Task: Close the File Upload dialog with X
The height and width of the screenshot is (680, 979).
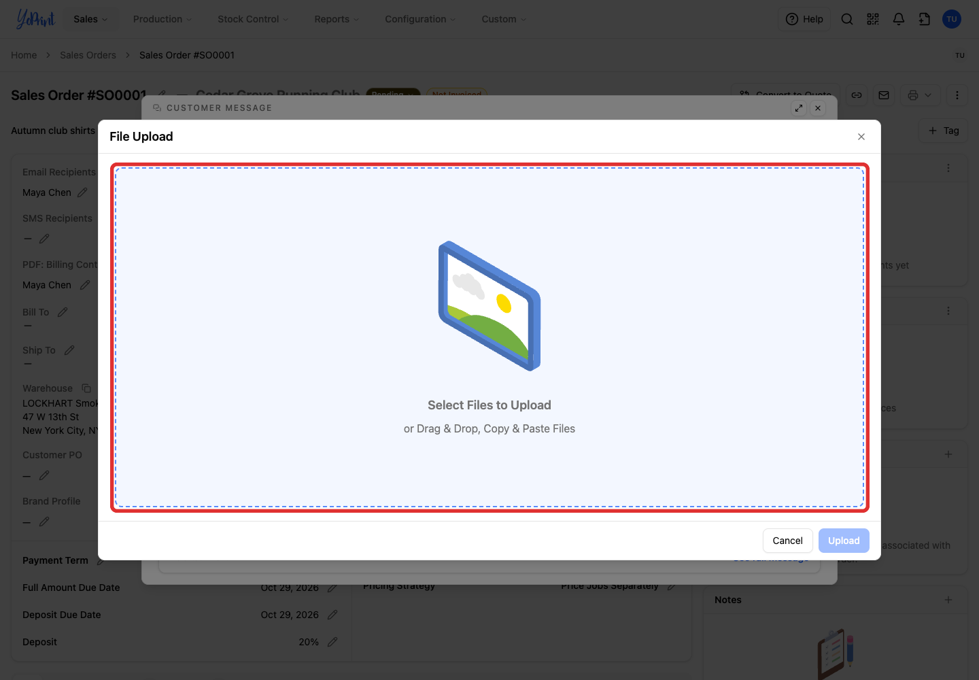Action: point(861,137)
